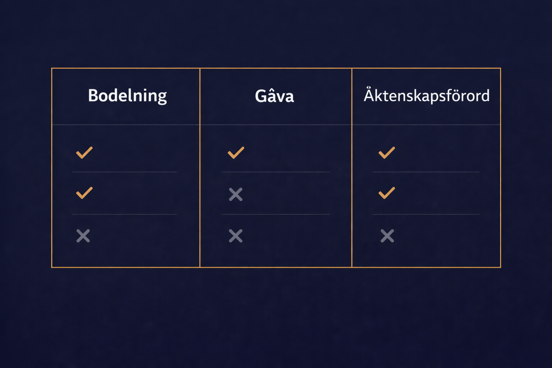Click the second-row checkmark under Äktenskapsförord
Image resolution: width=552 pixels, height=368 pixels.
(x=387, y=193)
